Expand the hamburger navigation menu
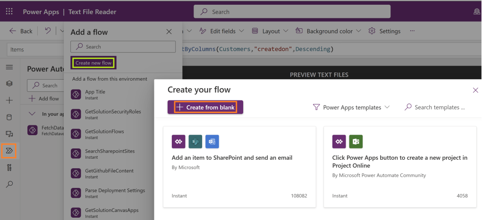The image size is (483, 220). pyautogui.click(x=9, y=67)
